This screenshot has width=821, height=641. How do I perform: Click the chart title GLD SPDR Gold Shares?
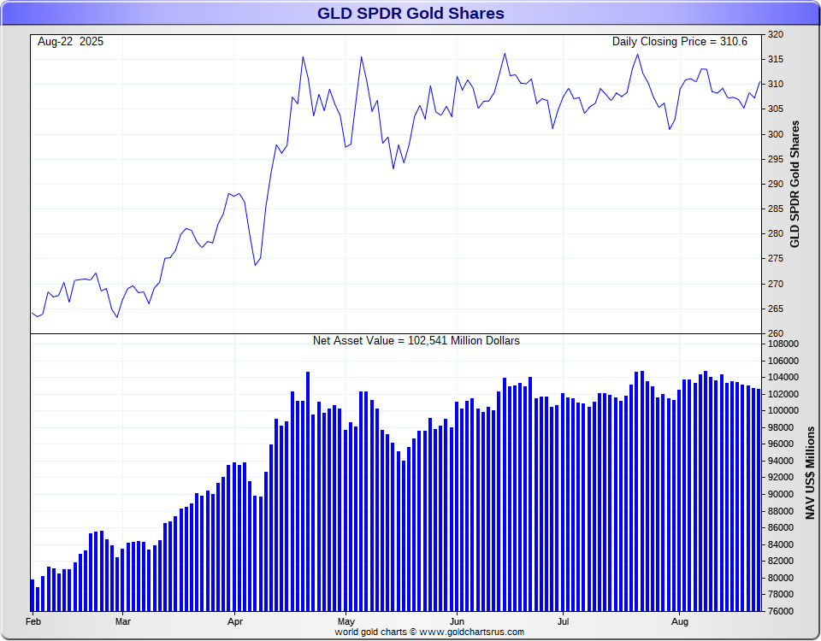pyautogui.click(x=410, y=13)
